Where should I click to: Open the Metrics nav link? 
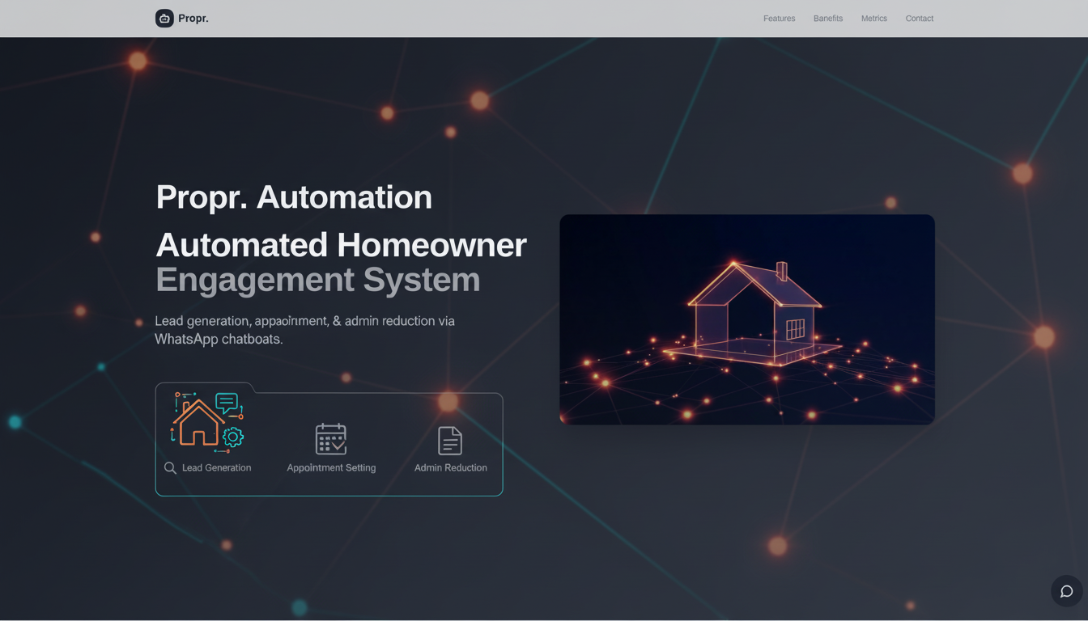[x=874, y=19]
